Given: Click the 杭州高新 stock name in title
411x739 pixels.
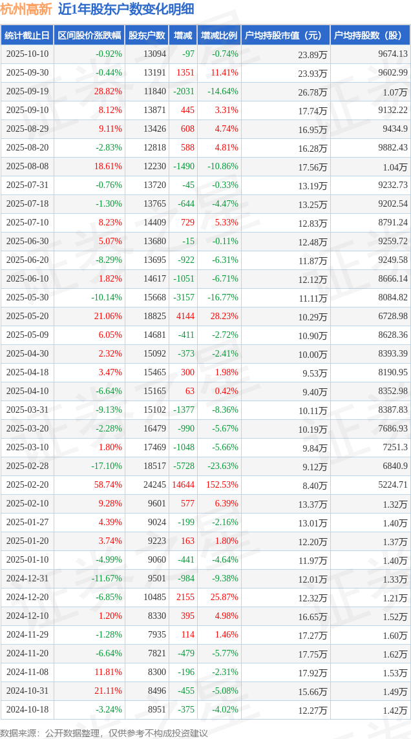Looking at the screenshot, I should tap(26, 9).
